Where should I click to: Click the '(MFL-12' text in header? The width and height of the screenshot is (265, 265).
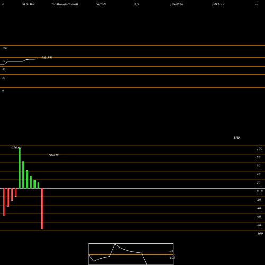point(218,4)
